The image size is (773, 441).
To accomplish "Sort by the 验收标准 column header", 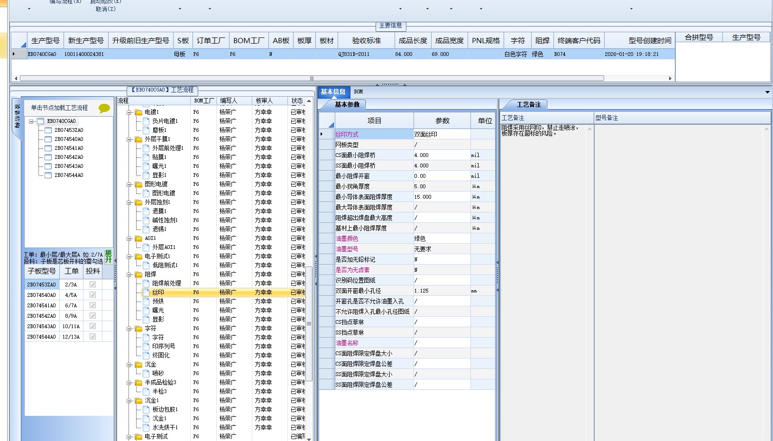I will point(367,41).
